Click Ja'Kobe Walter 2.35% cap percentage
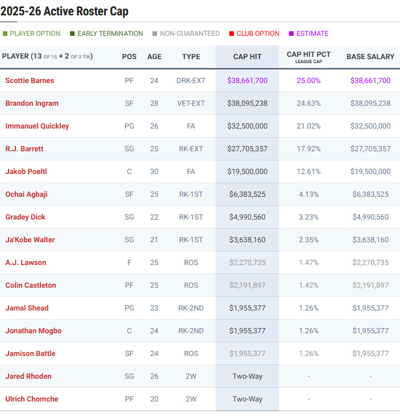The image size is (400, 418). (x=308, y=239)
